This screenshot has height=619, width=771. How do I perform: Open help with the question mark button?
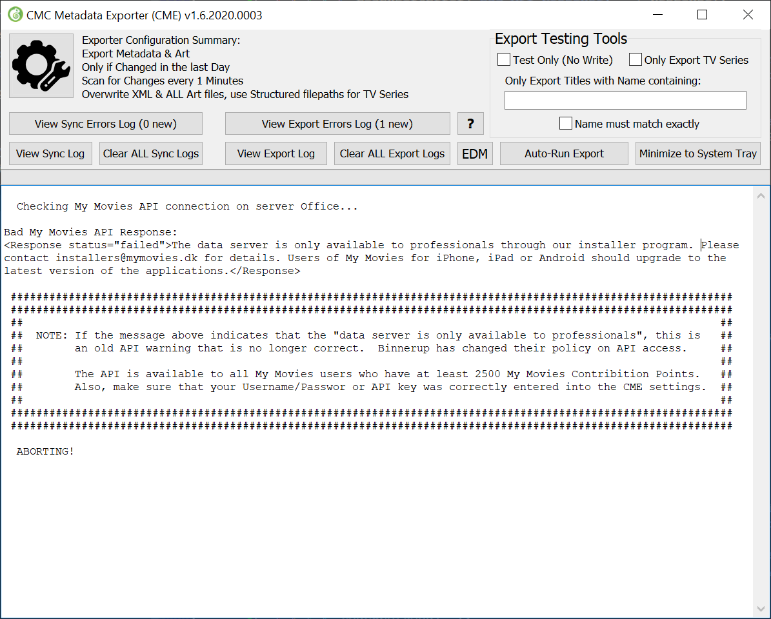470,124
